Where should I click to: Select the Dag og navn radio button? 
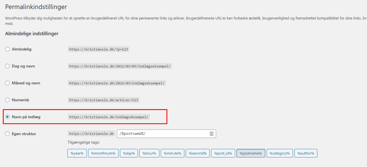pos(8,66)
